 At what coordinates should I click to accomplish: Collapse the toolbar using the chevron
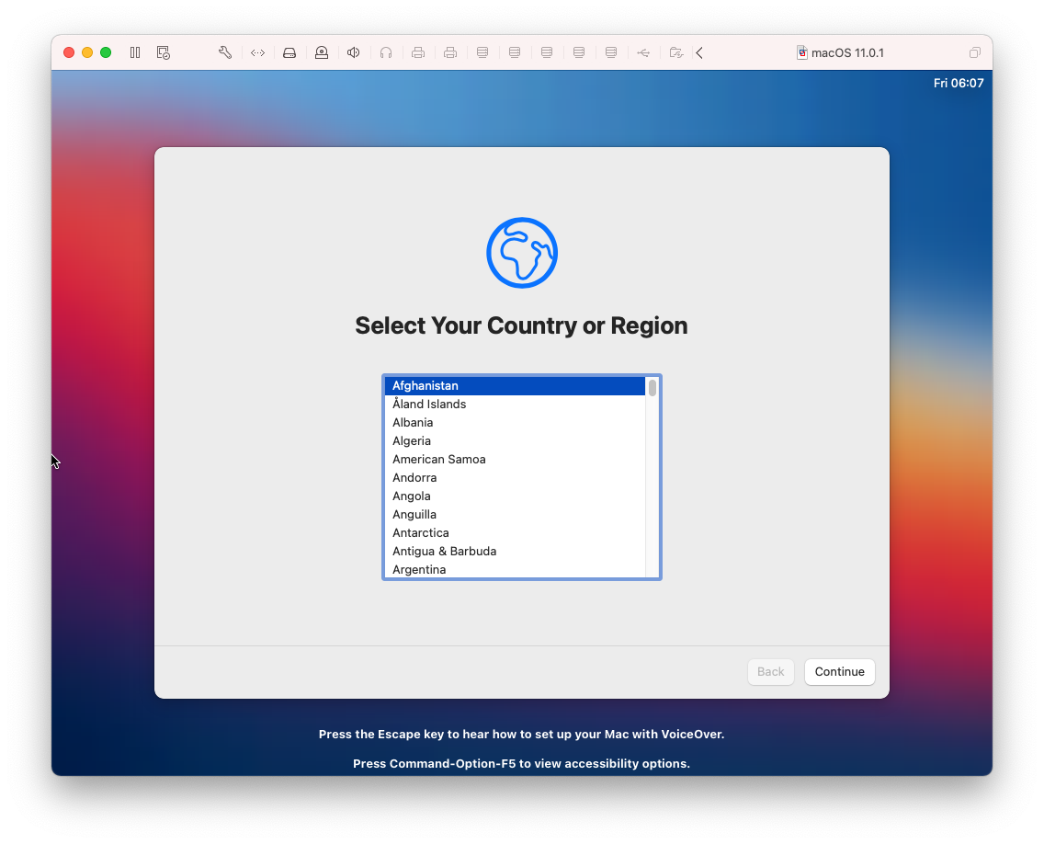click(698, 52)
